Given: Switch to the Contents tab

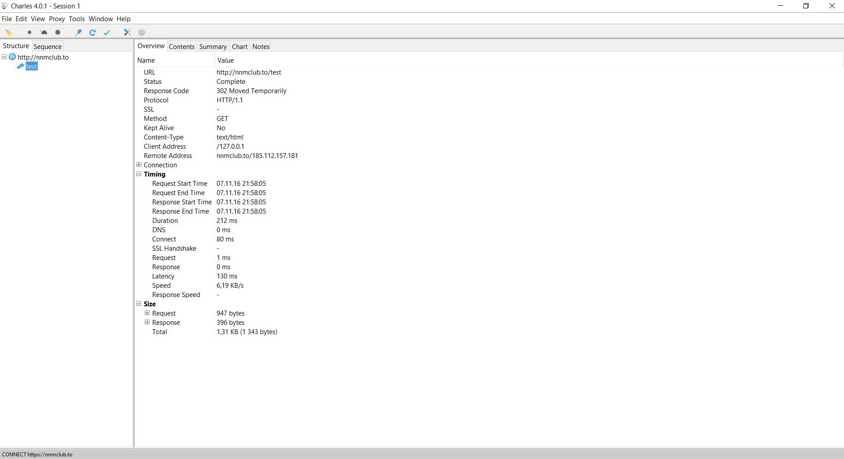Looking at the screenshot, I should click(182, 46).
